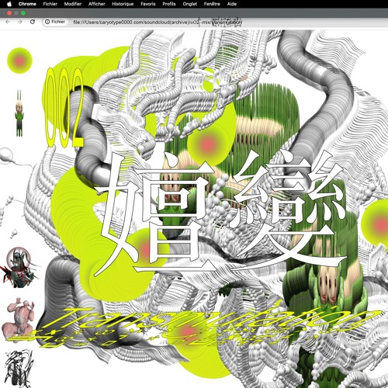Viewport: 388px width, 388px height.
Task: Click the horned creature circular thumbnail
Action: click(19, 267)
